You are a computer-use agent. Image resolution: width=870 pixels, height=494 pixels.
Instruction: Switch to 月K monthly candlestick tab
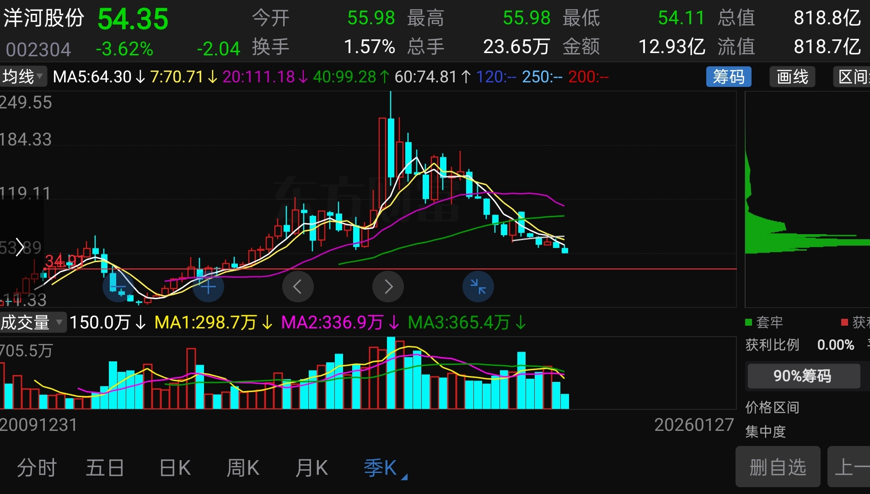[311, 468]
